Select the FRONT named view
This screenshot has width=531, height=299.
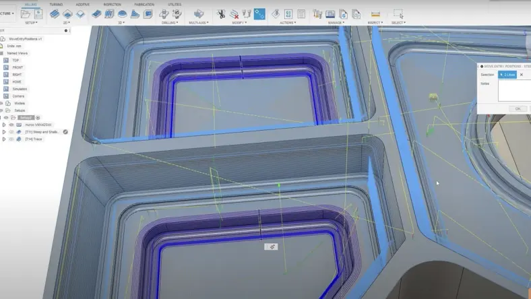coord(18,67)
